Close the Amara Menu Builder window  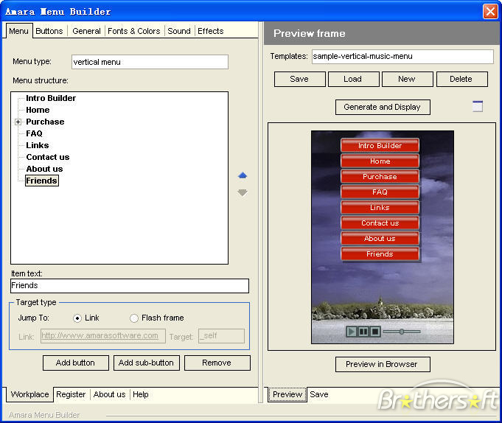point(490,11)
